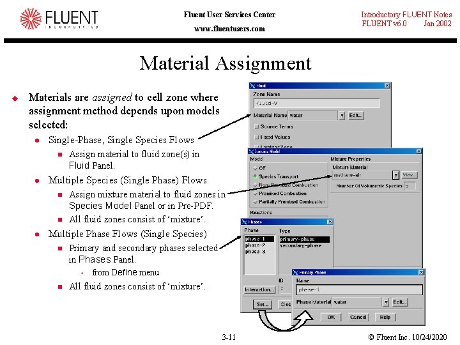Select secondary-phase in the Type list
Screen dimensions: 460x345
click(304, 245)
